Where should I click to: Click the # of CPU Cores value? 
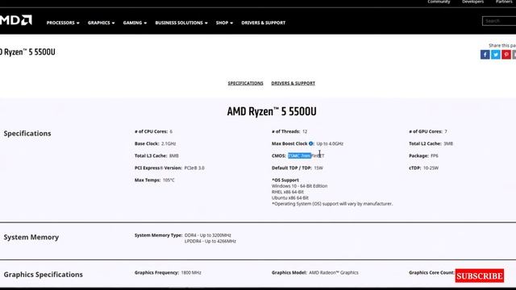pyautogui.click(x=171, y=131)
